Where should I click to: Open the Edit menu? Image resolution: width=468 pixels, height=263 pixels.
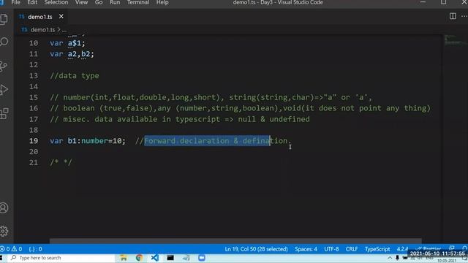click(x=32, y=2)
